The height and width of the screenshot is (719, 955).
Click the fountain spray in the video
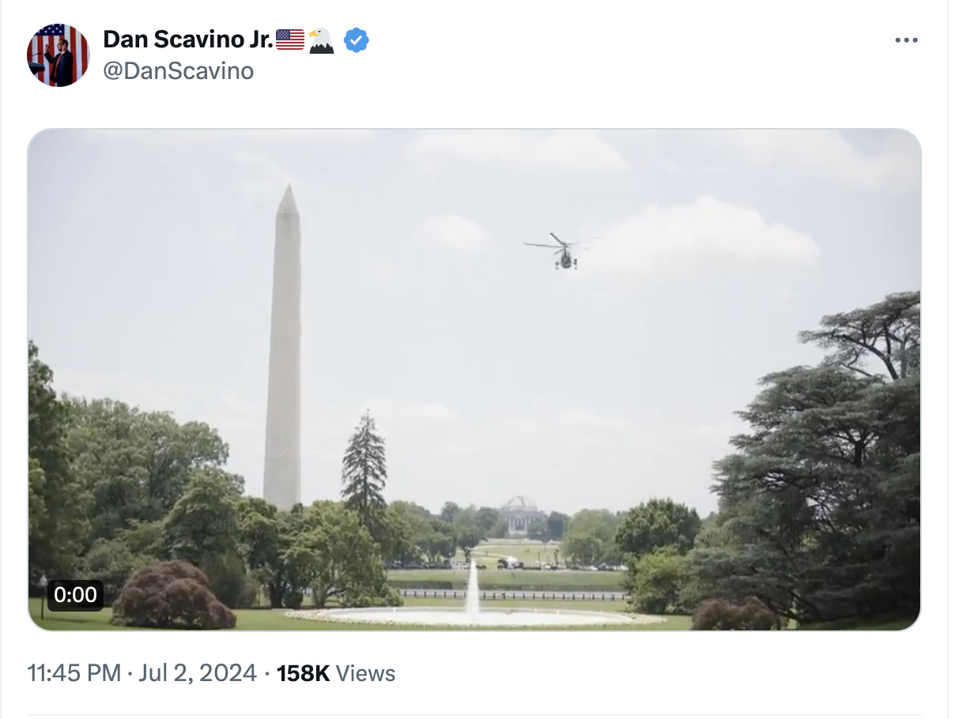pyautogui.click(x=473, y=589)
